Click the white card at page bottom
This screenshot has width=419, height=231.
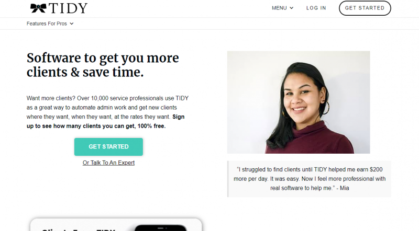click(x=116, y=225)
